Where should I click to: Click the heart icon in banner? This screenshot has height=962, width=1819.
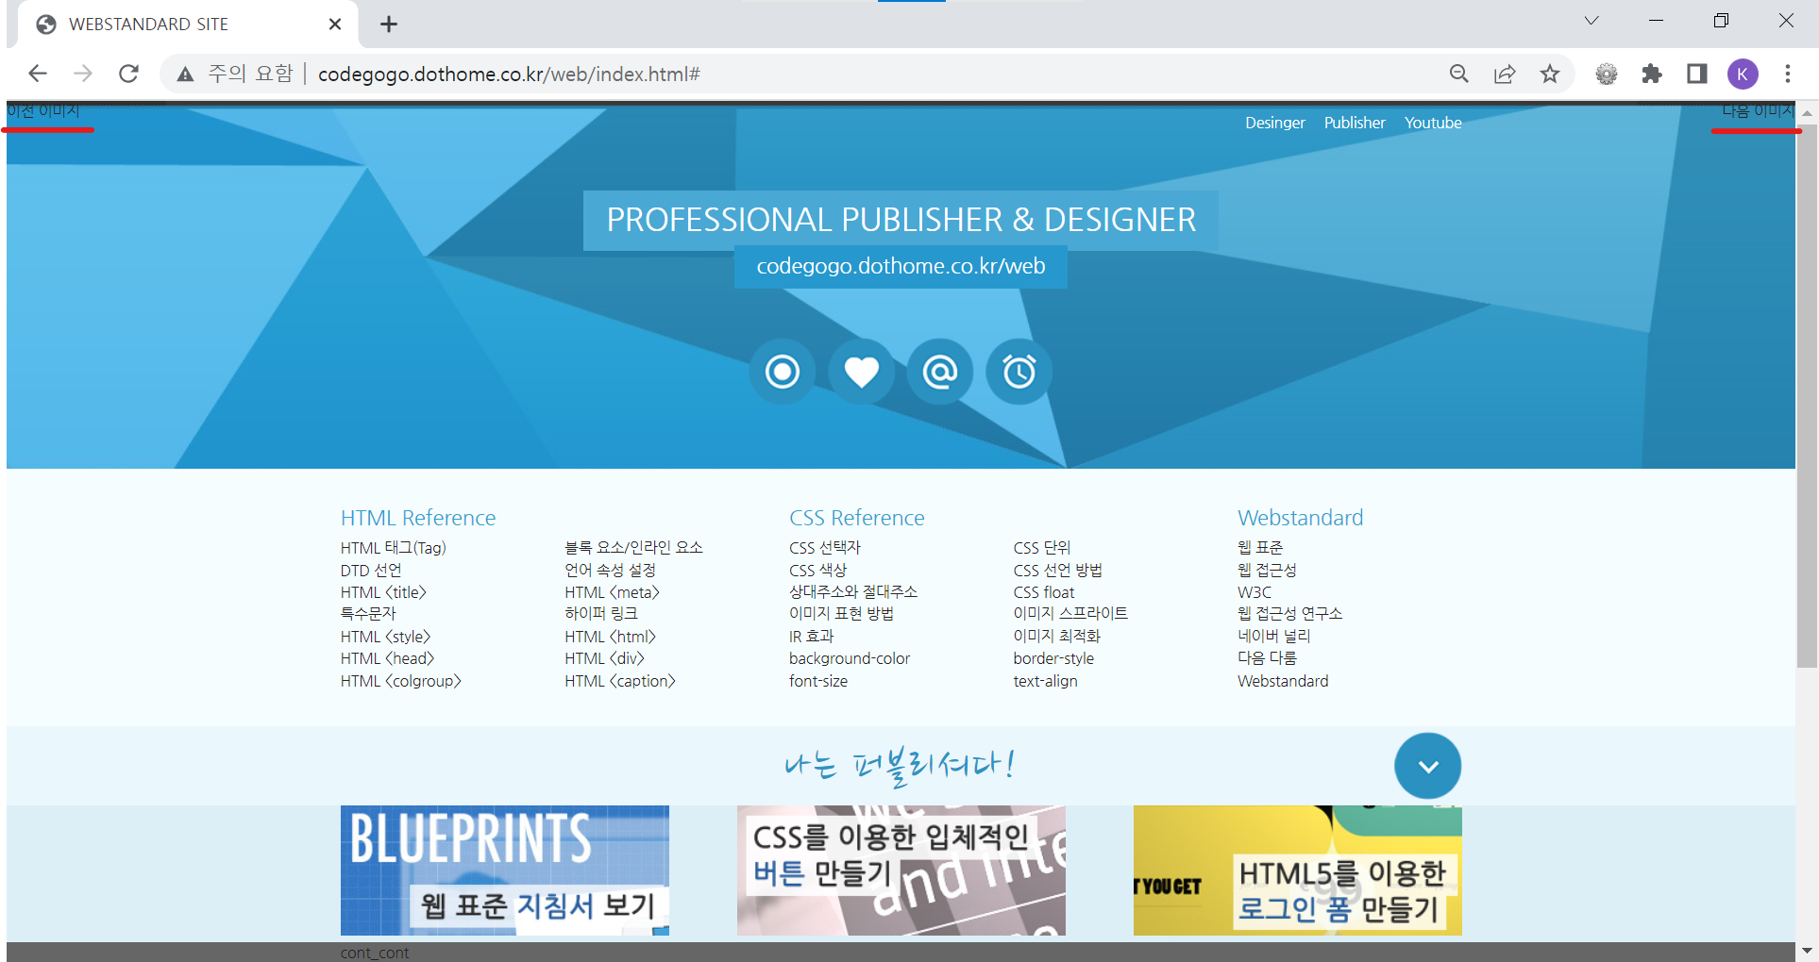tap(861, 372)
